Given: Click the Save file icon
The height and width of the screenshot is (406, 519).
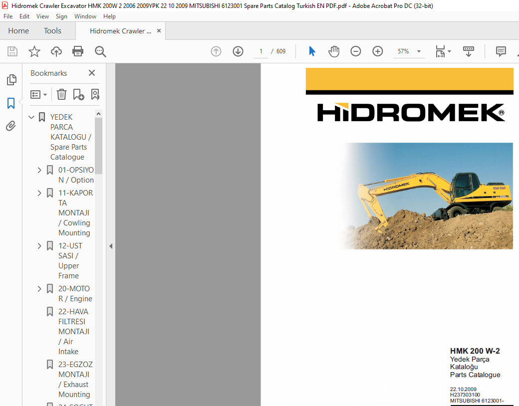Looking at the screenshot, I should pos(12,51).
